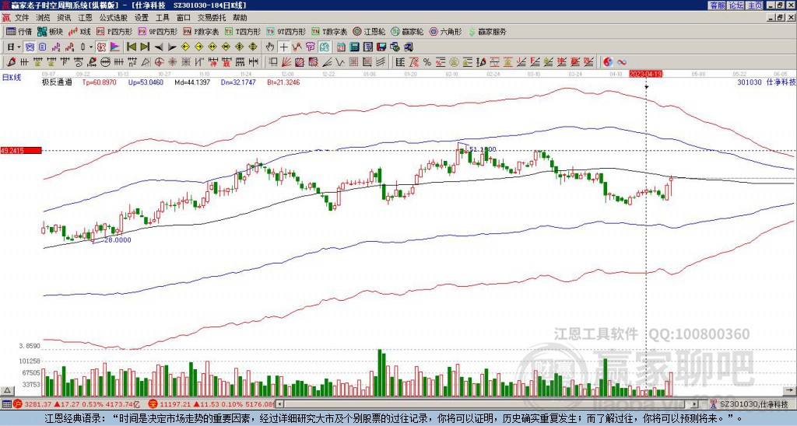
Task: Open the 帮助 menu
Action: point(240,18)
